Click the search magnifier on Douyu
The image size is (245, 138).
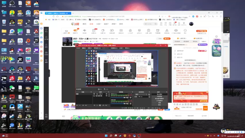[156, 24]
